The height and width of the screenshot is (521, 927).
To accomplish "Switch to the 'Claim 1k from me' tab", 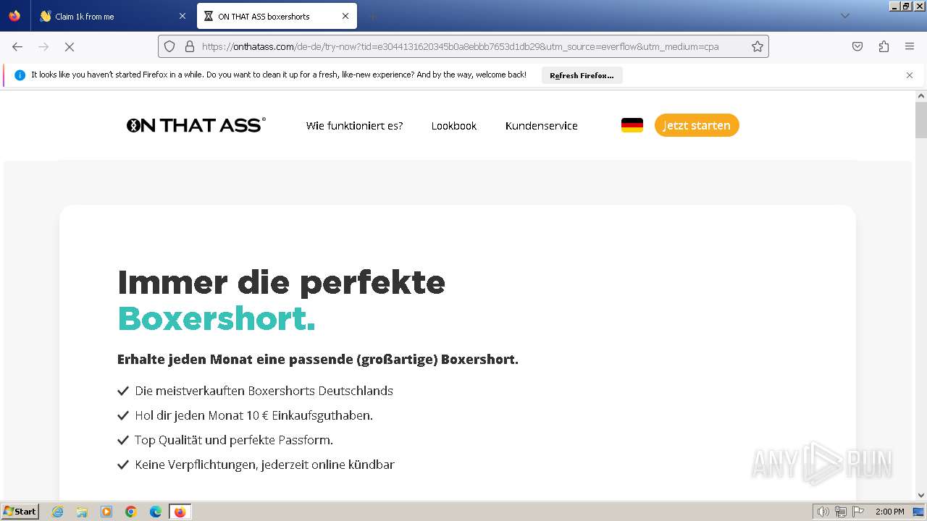I will point(113,16).
